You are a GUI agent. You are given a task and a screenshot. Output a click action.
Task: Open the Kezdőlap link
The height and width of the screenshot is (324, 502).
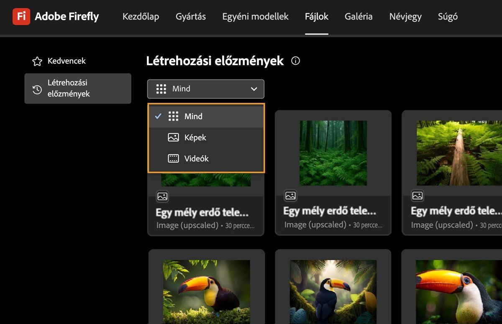click(x=141, y=17)
